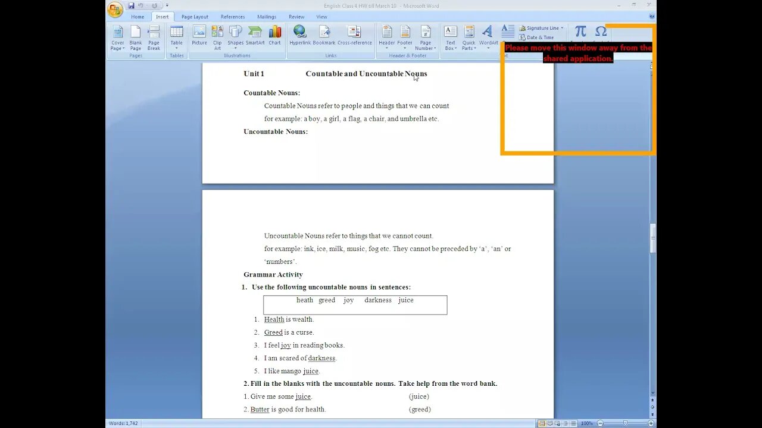The image size is (762, 428).
Task: Click the zoom slider handle
Action: 624,423
